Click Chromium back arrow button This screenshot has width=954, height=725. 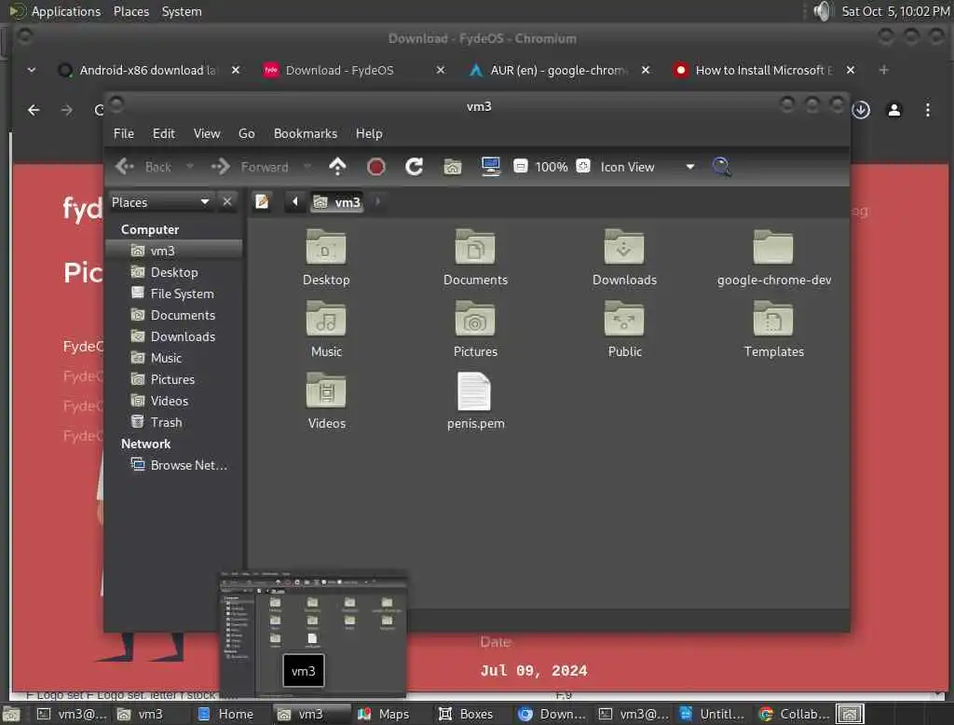[x=34, y=110]
